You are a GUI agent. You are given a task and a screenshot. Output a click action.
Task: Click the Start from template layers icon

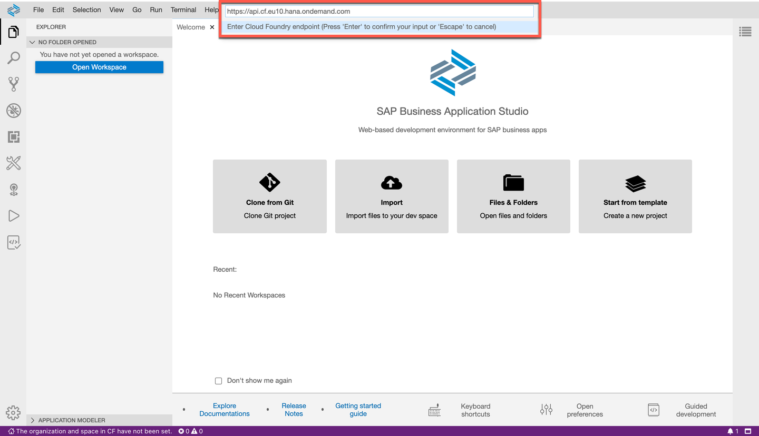(x=635, y=184)
